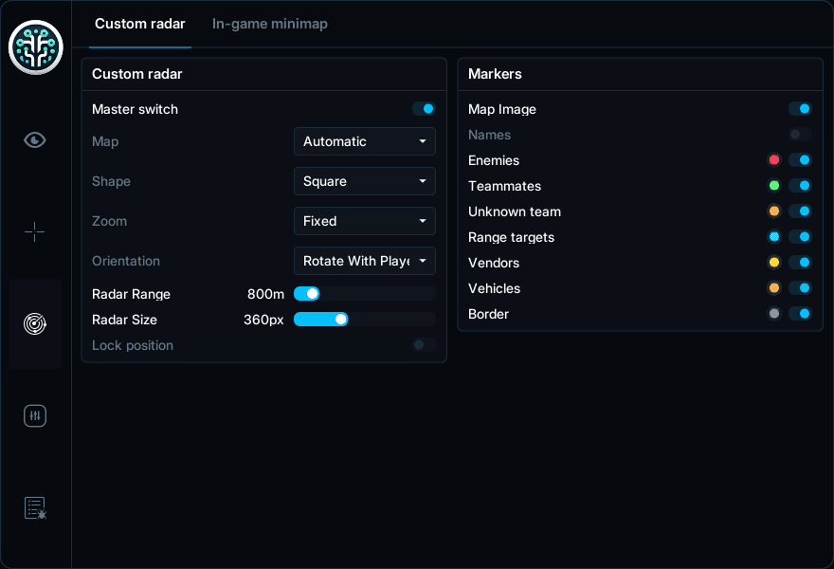
Task: Expand the Zoom dropdown showing Fixed
Action: 365,221
